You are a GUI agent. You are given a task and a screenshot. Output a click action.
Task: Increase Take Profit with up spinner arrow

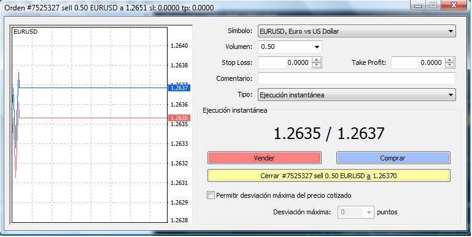450,60
